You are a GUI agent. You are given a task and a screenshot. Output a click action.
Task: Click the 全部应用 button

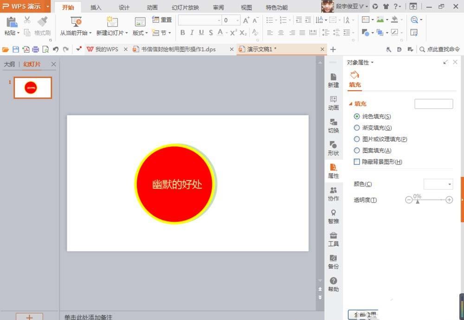click(363, 314)
